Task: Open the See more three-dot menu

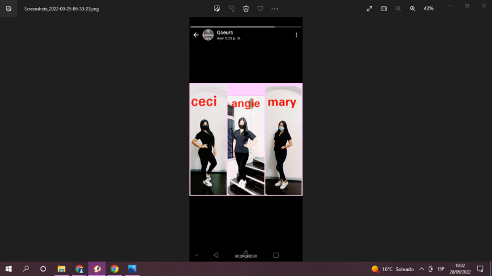Action: tap(275, 9)
